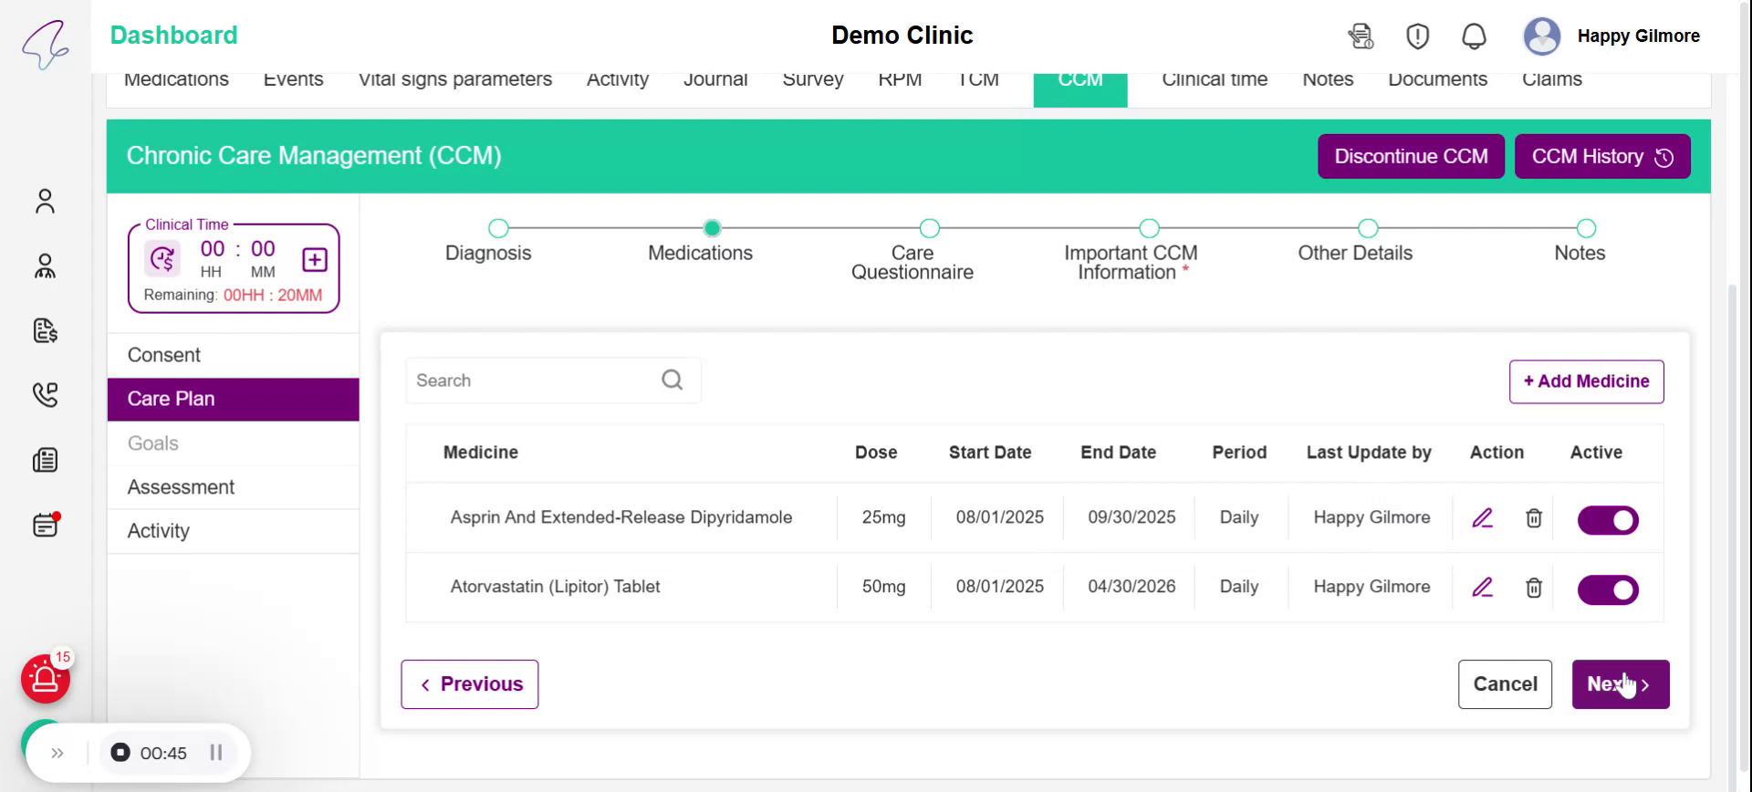This screenshot has height=792, width=1752.
Task: Click the search magnifier icon
Action: [672, 380]
